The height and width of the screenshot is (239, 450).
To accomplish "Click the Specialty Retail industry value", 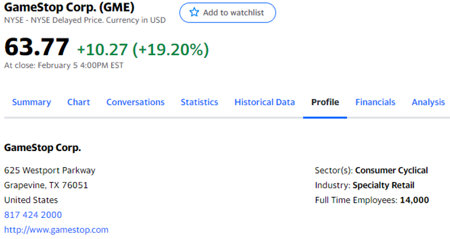I will pos(383,185).
